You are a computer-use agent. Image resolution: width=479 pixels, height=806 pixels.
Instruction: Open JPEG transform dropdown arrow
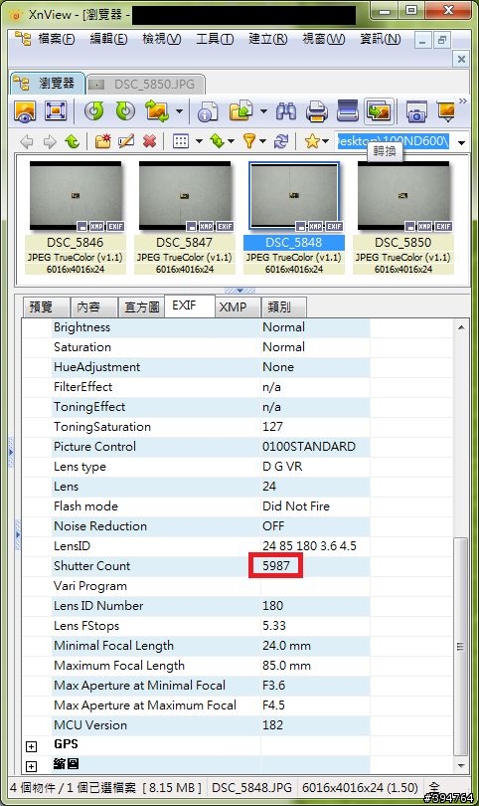[x=179, y=111]
